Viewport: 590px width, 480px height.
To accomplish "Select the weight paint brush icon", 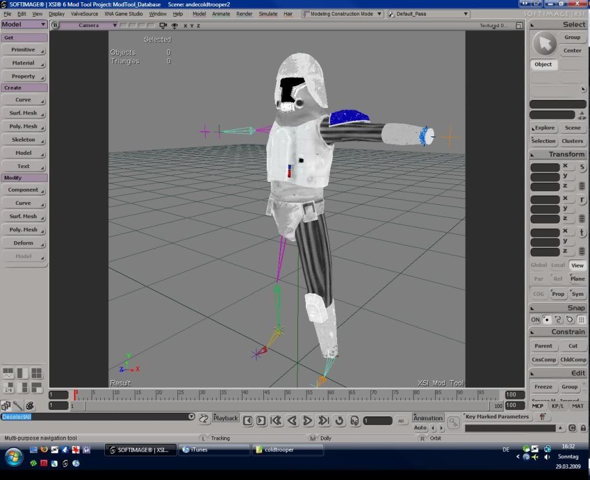I will [x=18, y=406].
